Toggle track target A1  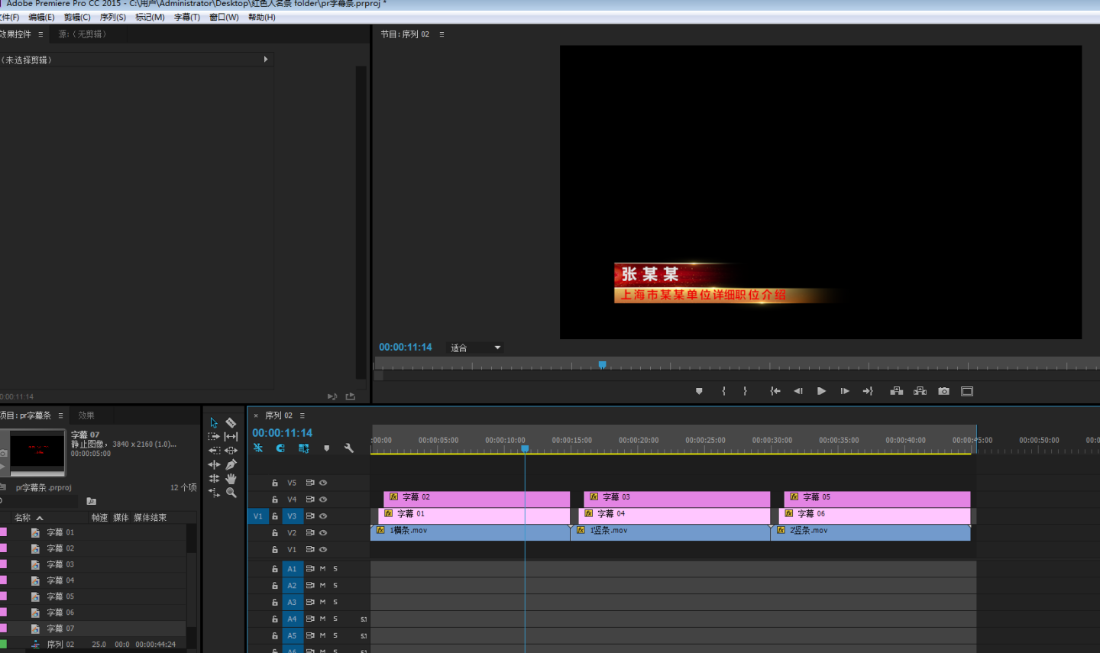[x=292, y=569]
